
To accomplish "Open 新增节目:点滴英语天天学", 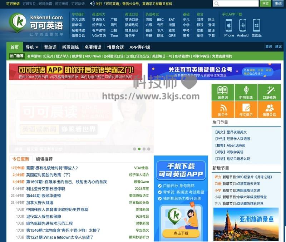I will click(x=241, y=184).
